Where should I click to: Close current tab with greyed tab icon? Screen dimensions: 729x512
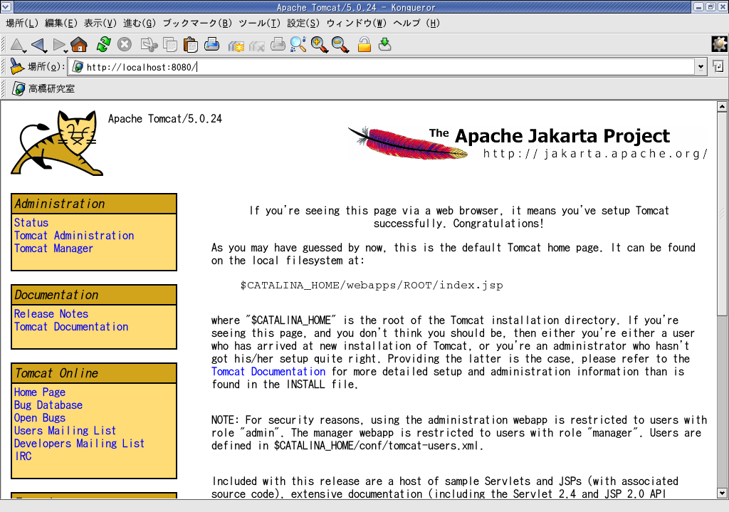point(256,45)
